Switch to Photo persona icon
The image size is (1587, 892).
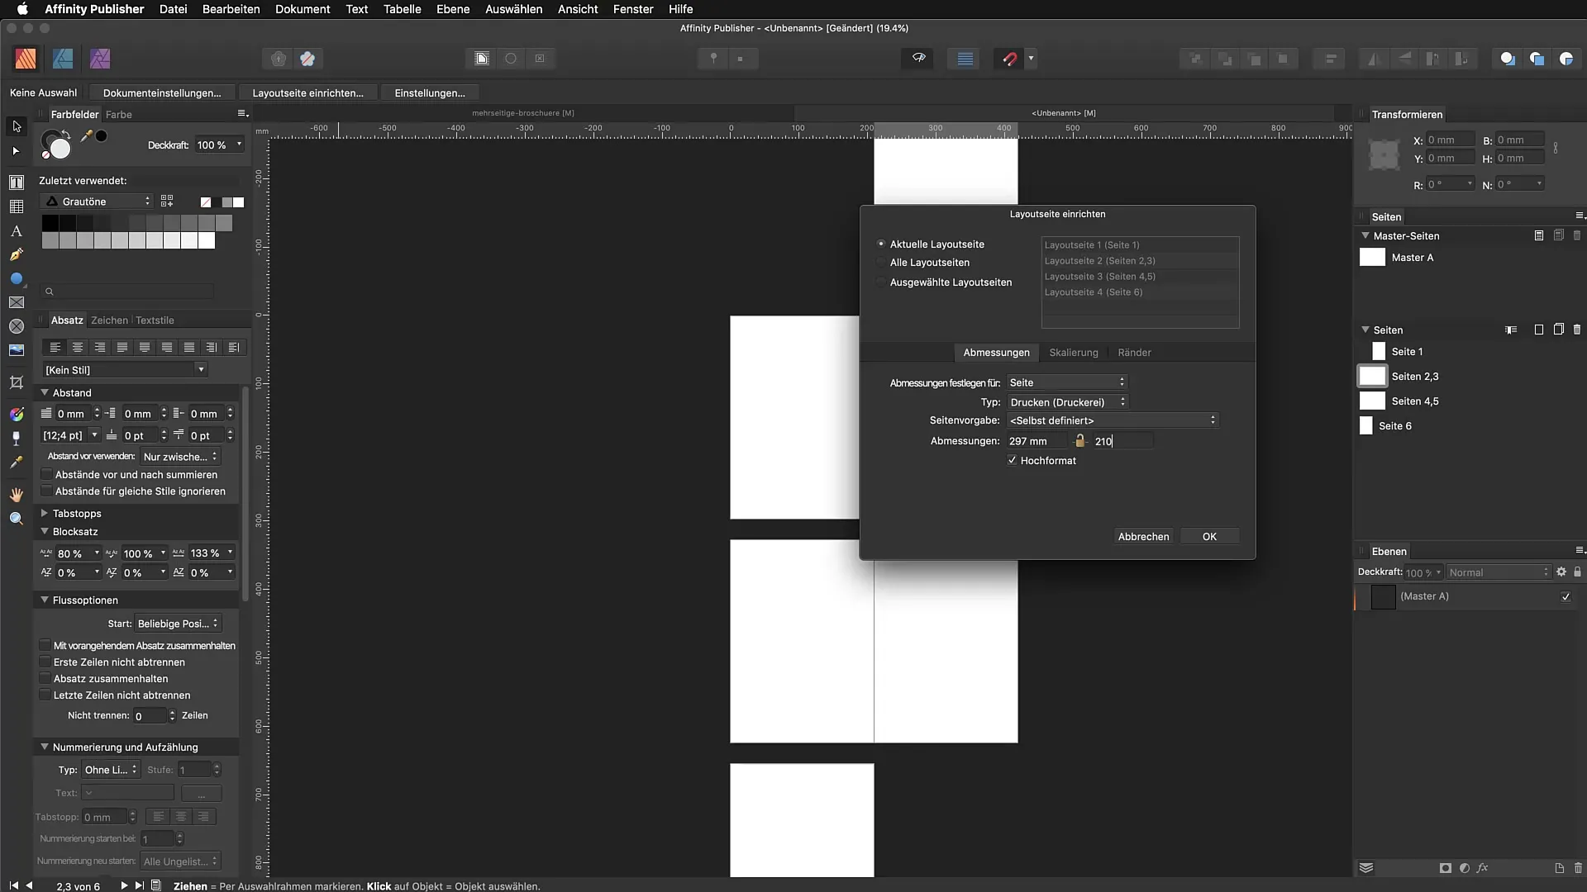(x=100, y=59)
